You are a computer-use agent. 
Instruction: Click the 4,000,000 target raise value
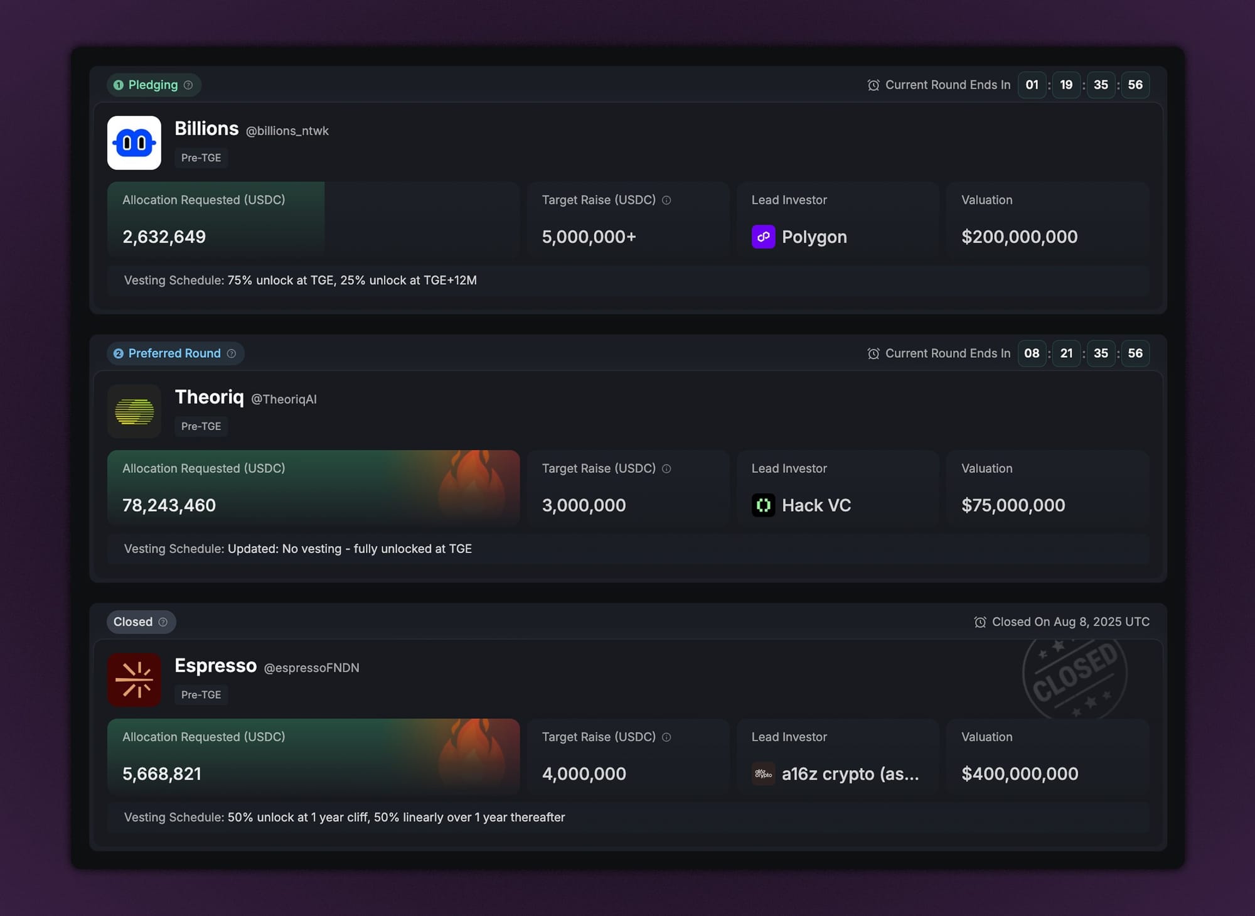(x=584, y=773)
